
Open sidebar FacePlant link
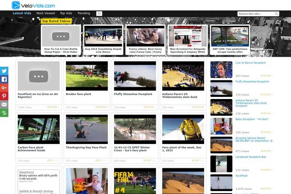[x=241, y=176]
